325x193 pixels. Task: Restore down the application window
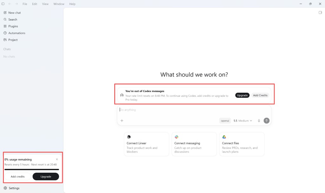point(310,4)
